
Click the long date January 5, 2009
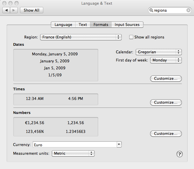(x=55, y=61)
